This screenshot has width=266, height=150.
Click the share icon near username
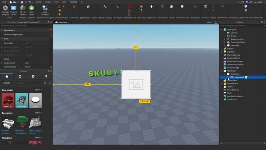pos(251,2)
